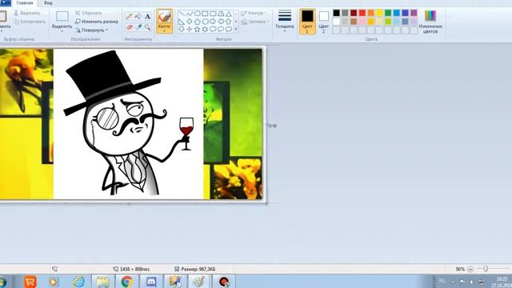Pick the yellow color swatch
The image size is (512, 288).
(379, 13)
